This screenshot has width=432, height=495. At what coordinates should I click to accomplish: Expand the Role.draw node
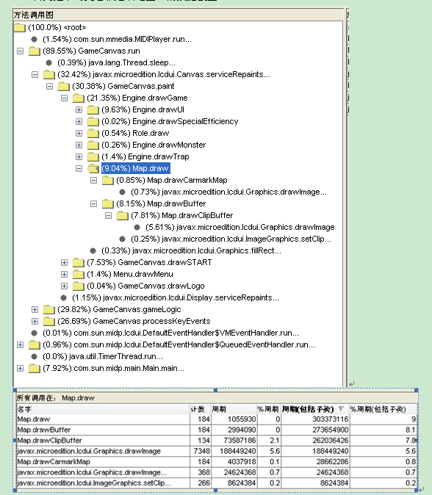point(79,133)
